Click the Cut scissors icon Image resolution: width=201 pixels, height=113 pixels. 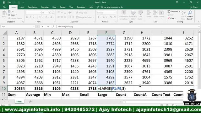(x=9, y=12)
